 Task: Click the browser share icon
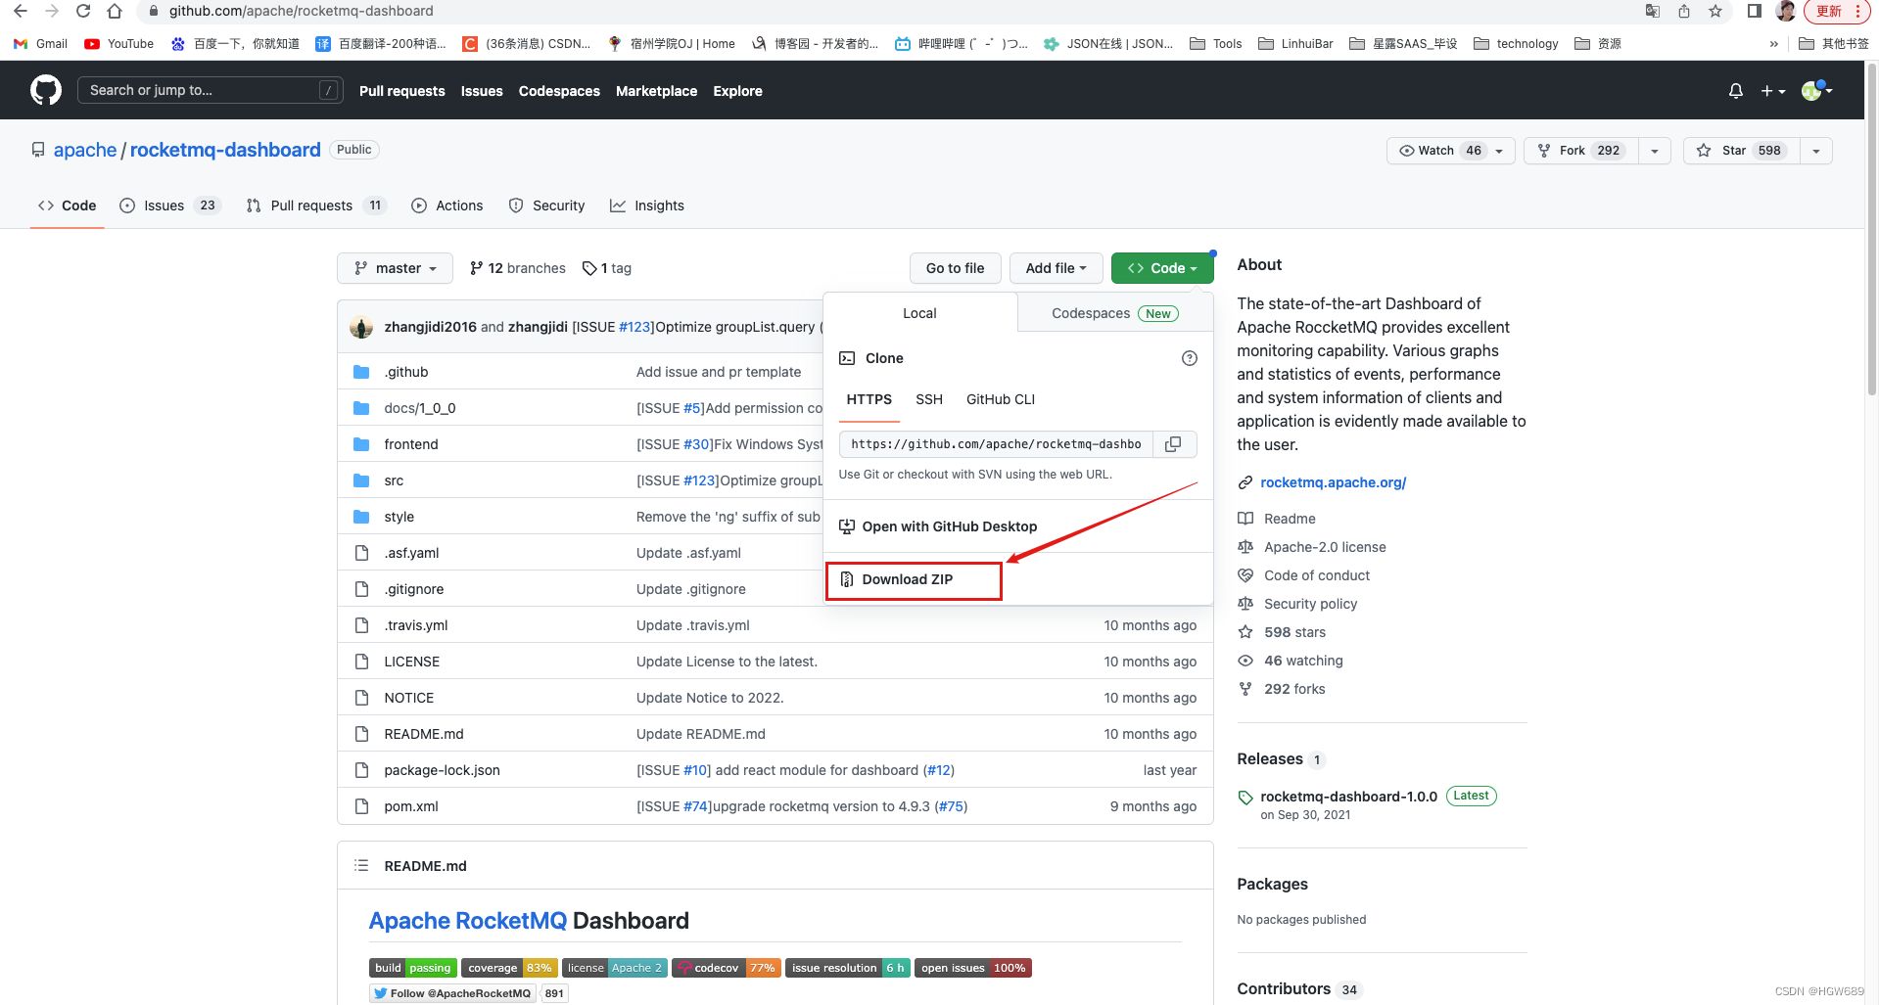(1684, 11)
